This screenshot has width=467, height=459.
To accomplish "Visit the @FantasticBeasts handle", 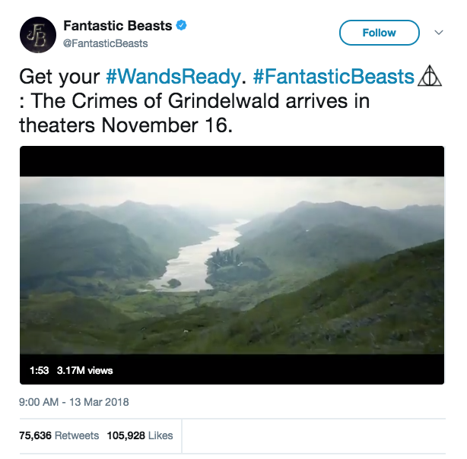I will point(105,43).
